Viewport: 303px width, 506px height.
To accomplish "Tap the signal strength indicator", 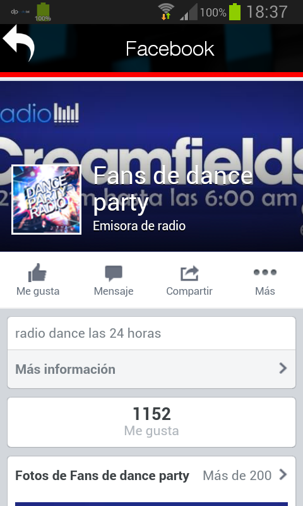I will [189, 12].
